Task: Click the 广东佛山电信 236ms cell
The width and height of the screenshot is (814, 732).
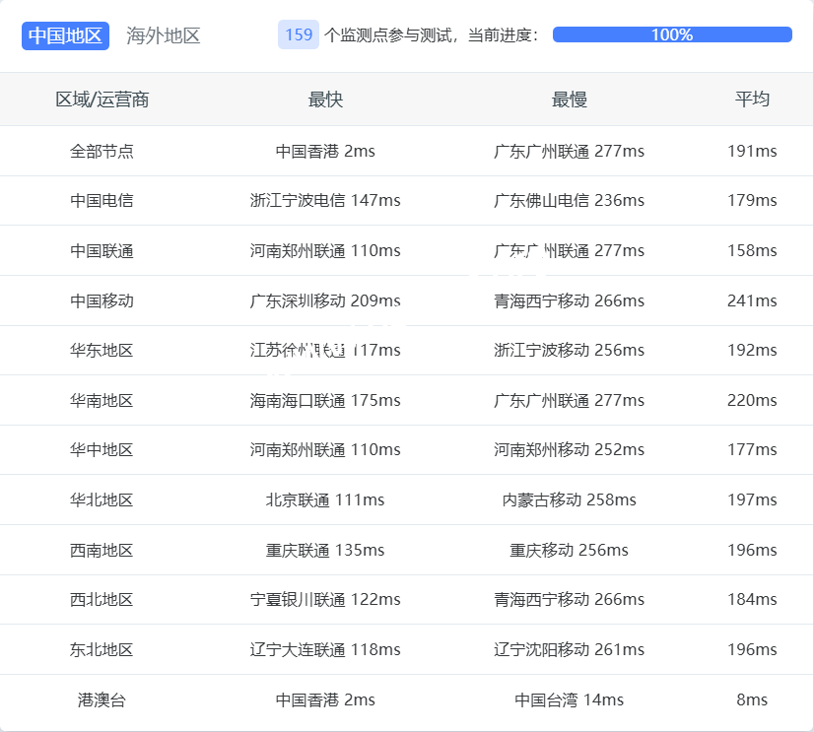Action: pos(569,201)
